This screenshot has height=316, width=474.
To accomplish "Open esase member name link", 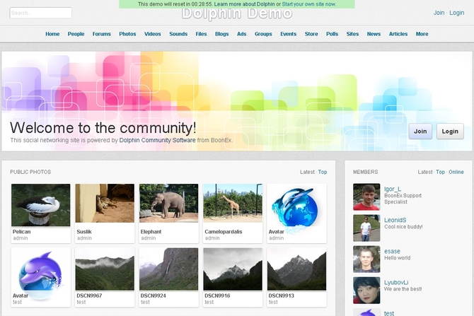I will click(392, 252).
